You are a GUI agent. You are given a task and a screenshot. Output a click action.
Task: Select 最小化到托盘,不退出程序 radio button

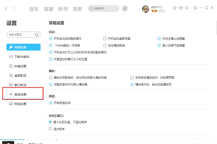point(50,122)
